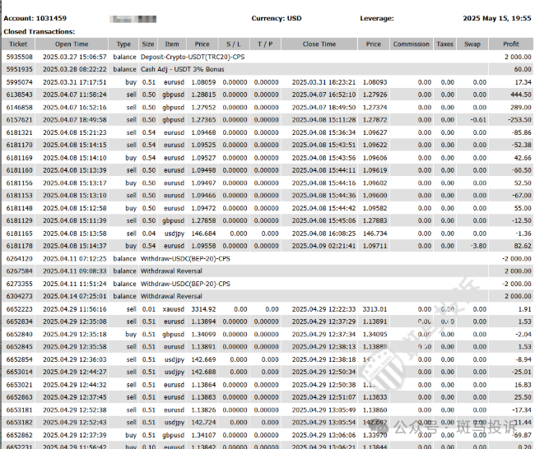Click the Deposit-Crypto-USDT(TRC20)-CPS entry
535x449 pixels.
tap(193, 58)
